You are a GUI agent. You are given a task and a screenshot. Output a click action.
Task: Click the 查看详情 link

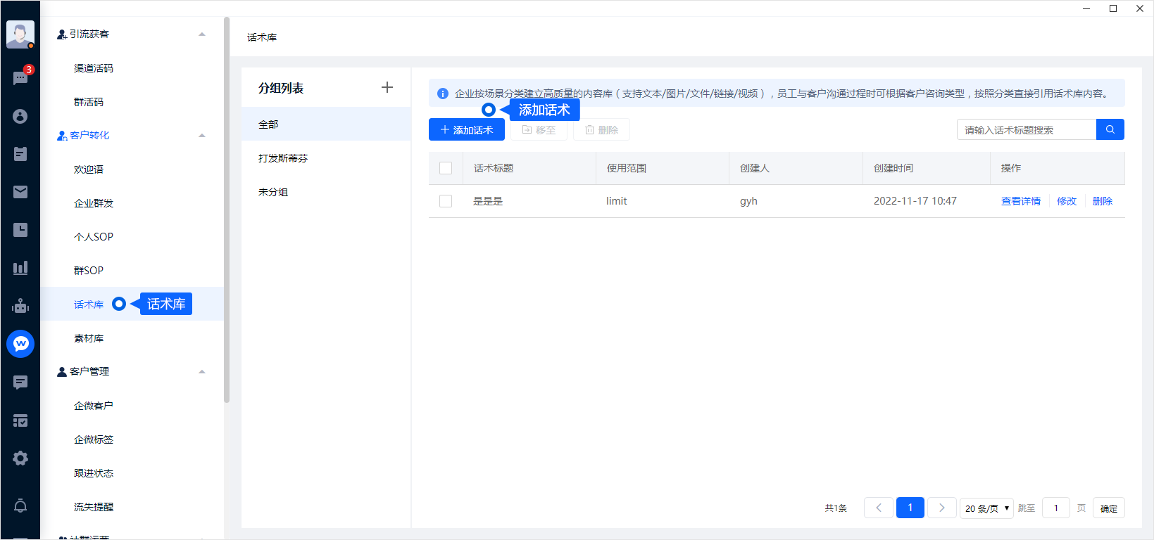click(x=1020, y=201)
